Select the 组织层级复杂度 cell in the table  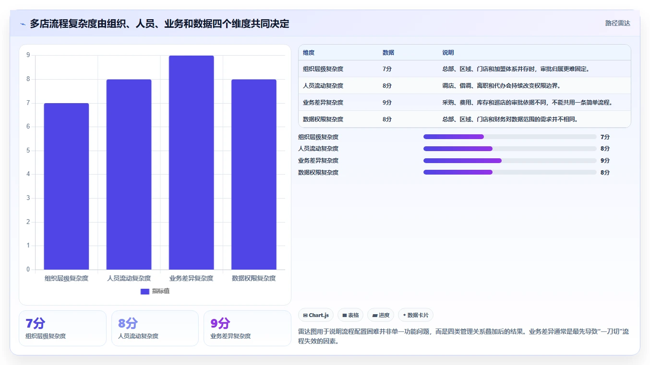[323, 69]
